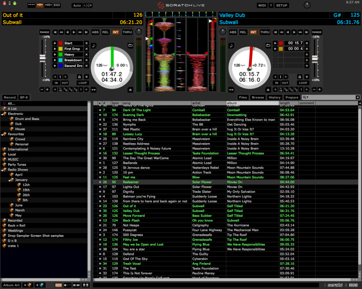362x289 pixels.
Task: Open the History tab
Action: click(275, 97)
